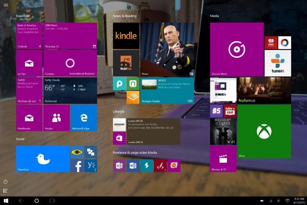
Task: Open the Movies & TV tile
Action: (223, 159)
